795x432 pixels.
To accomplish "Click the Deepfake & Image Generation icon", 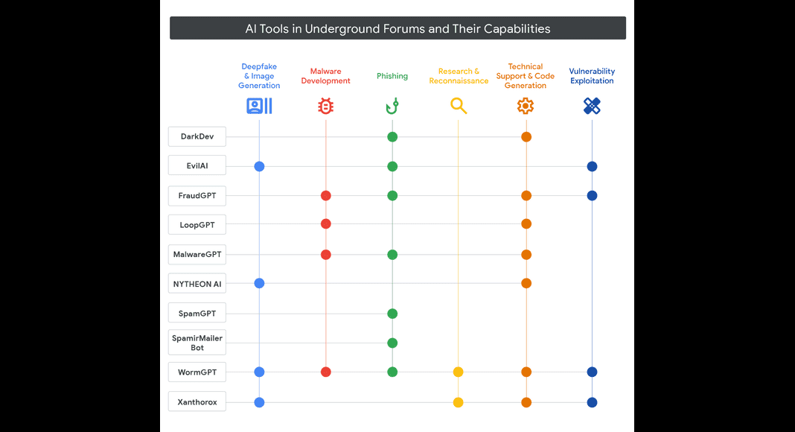I will pyautogui.click(x=259, y=106).
